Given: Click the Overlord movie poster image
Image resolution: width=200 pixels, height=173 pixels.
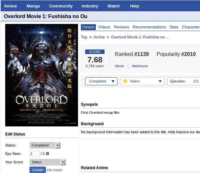Looking at the screenshot, I should pos(41,75).
